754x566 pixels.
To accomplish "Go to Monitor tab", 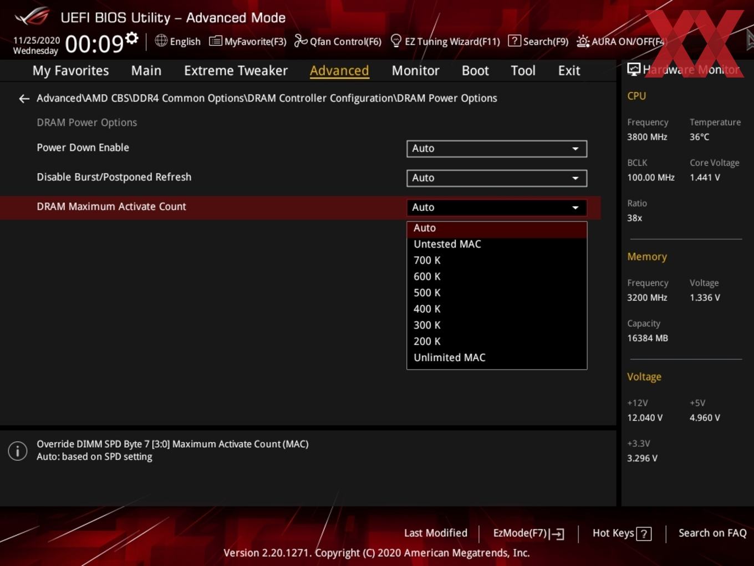I will point(415,71).
